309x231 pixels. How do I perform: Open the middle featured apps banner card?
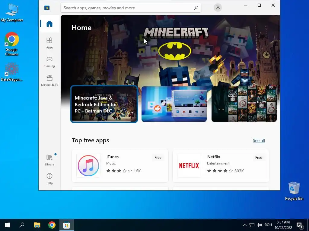pyautogui.click(x=174, y=104)
